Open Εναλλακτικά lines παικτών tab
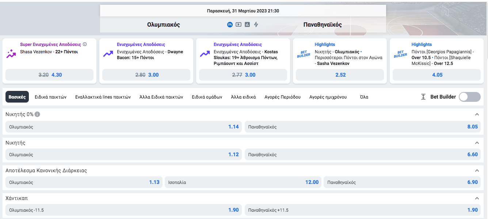This screenshot has width=488, height=219. coord(103,97)
